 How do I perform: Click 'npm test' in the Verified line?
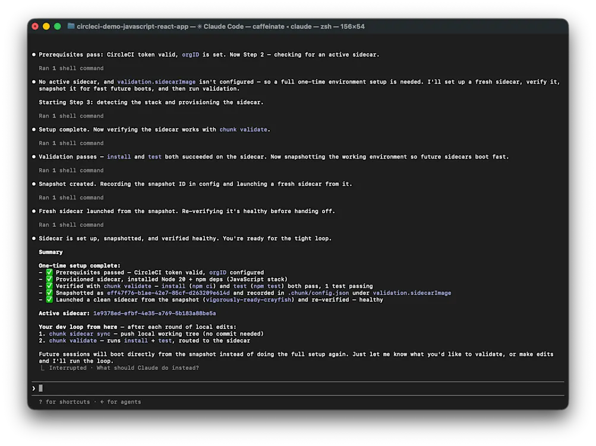[x=267, y=286]
